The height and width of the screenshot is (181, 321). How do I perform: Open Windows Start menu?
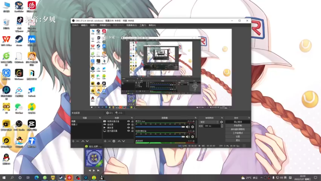click(4, 178)
